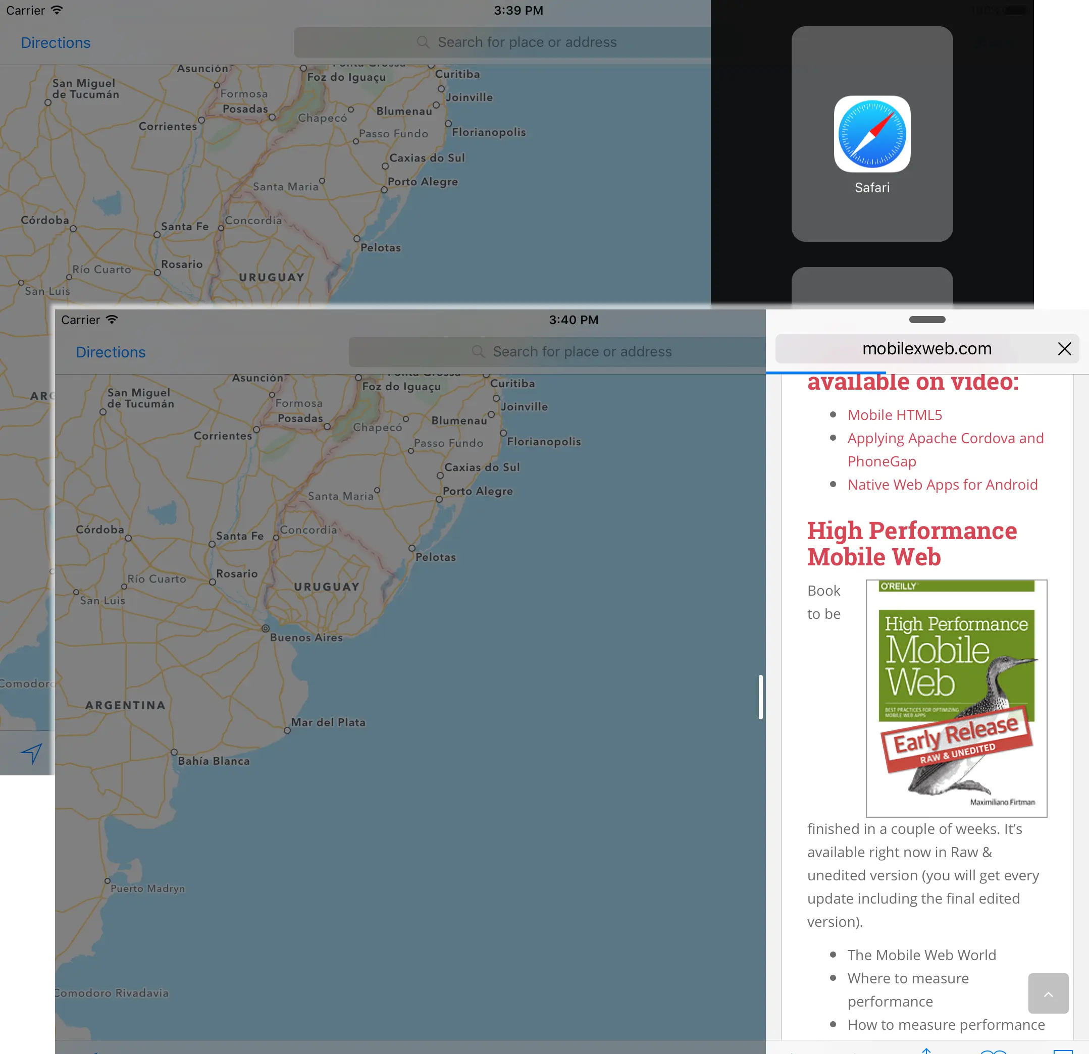Viewport: 1089px width, 1054px height.
Task: Open Directions in the upper Maps window
Action: pyautogui.click(x=56, y=43)
